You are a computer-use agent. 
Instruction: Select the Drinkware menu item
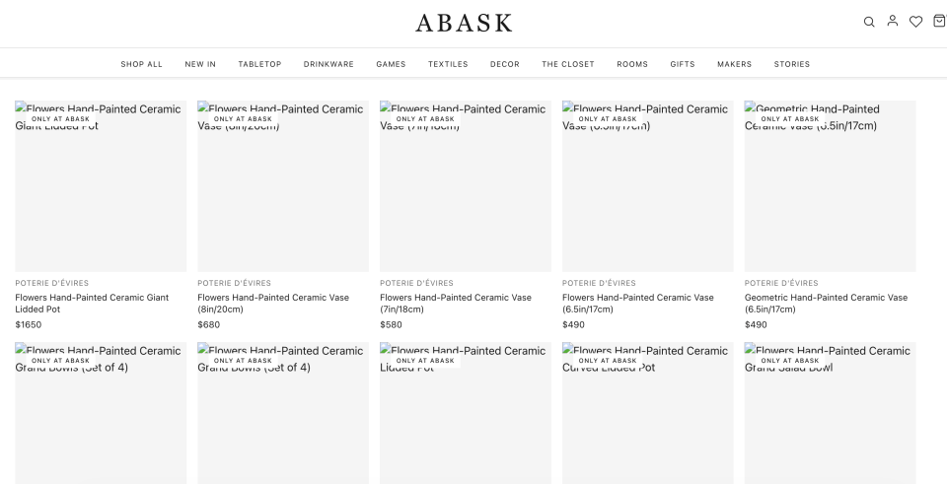328,64
